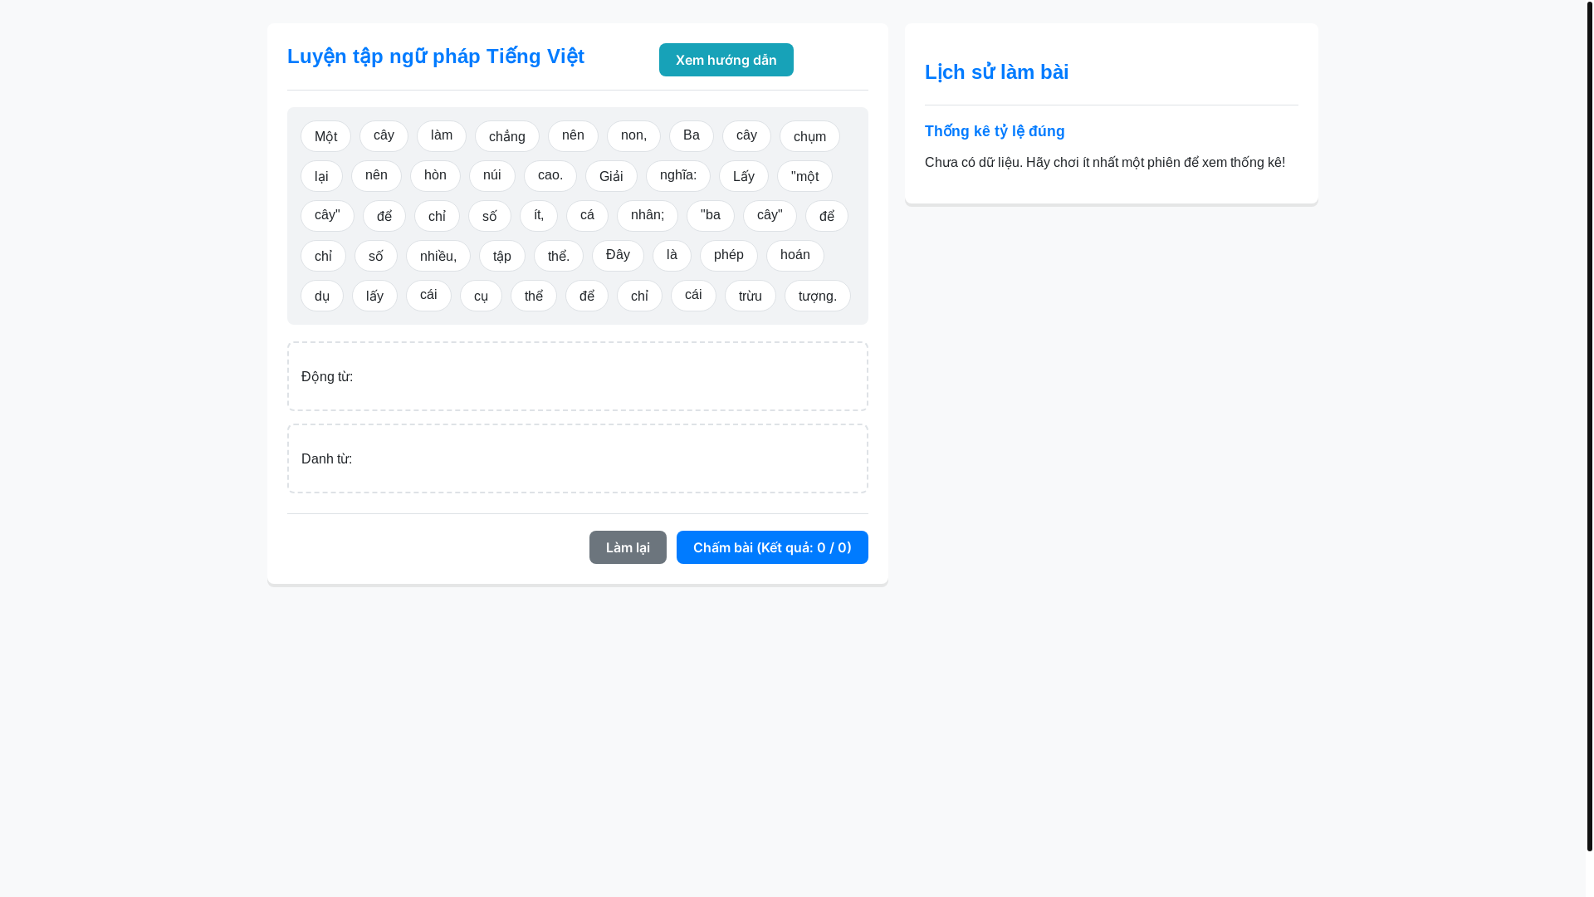Select the word chip 'dụ'
This screenshot has height=897, width=1594.
(322, 296)
